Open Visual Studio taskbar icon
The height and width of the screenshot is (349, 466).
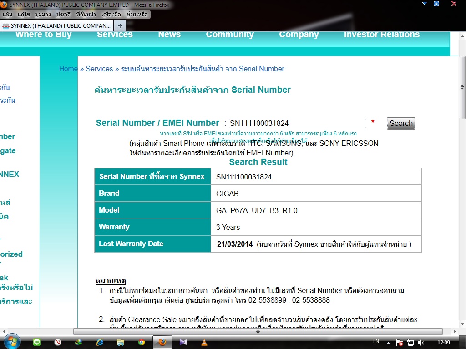click(183, 342)
